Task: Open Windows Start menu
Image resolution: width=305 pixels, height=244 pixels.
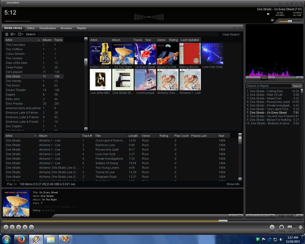Action: point(7,239)
